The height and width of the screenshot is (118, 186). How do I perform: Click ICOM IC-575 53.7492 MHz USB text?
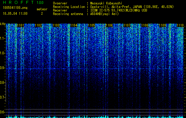(119, 10)
